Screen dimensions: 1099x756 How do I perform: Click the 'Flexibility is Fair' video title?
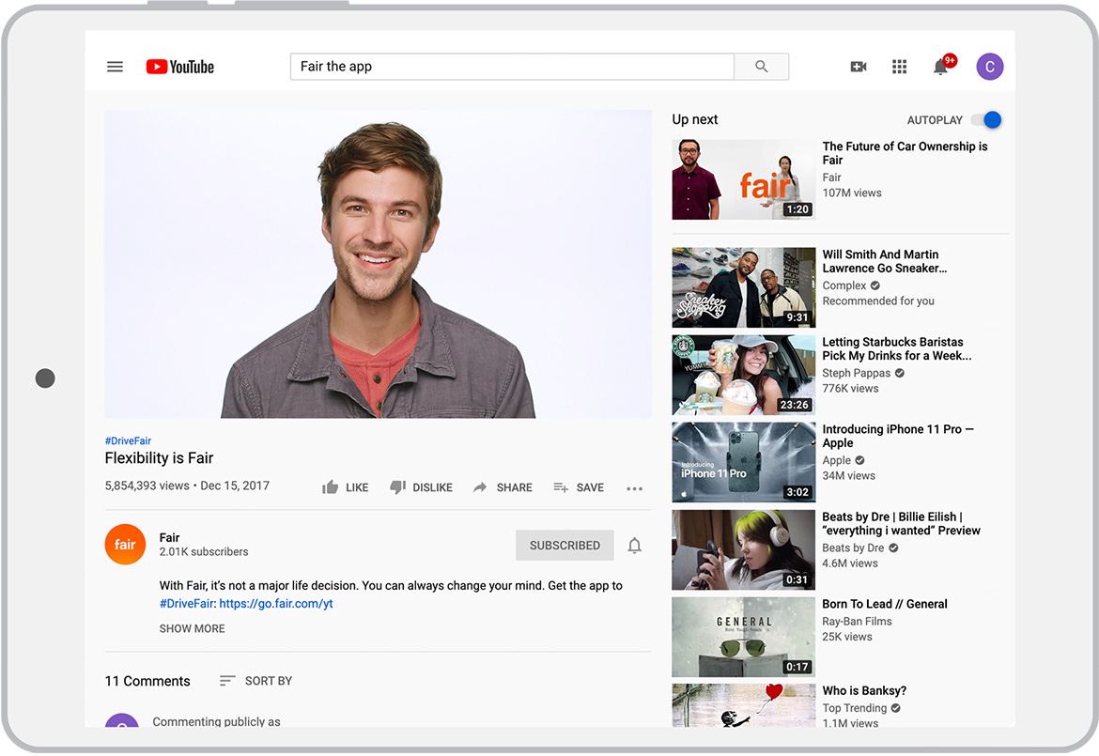coord(159,458)
